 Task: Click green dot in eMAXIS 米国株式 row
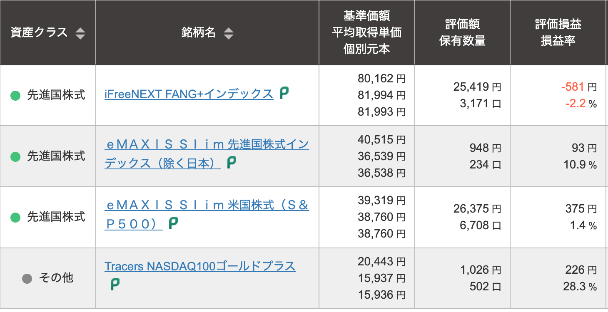pos(15,217)
